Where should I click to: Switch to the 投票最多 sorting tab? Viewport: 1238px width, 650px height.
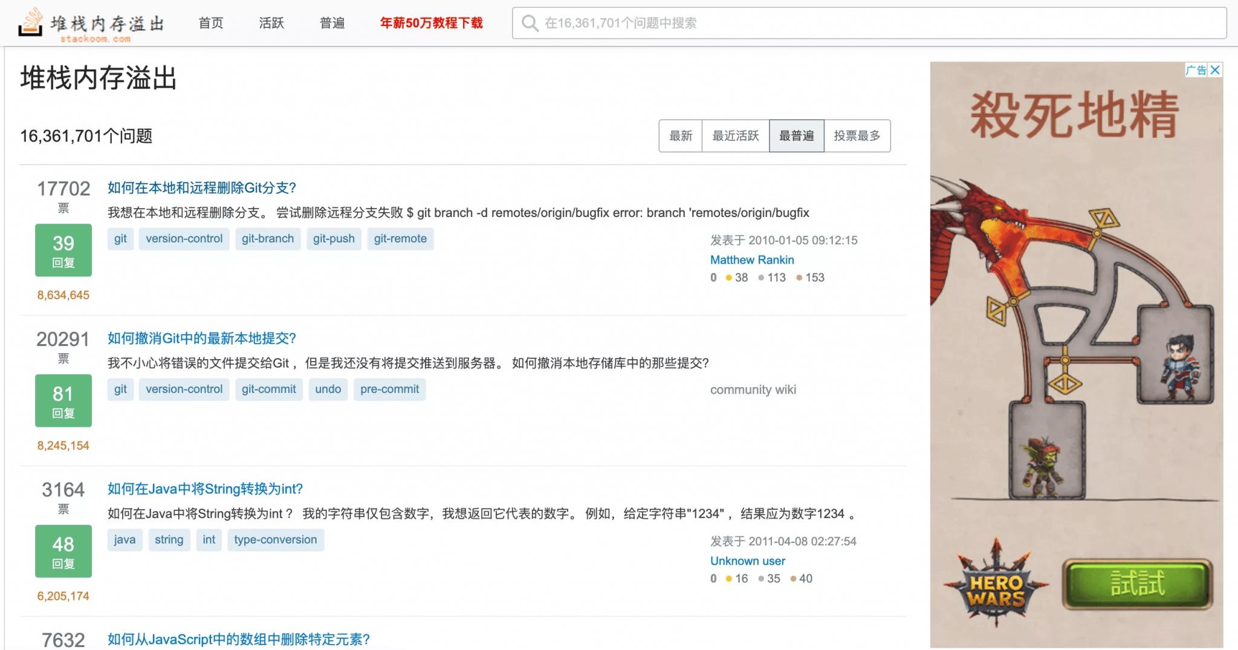pyautogui.click(x=858, y=135)
